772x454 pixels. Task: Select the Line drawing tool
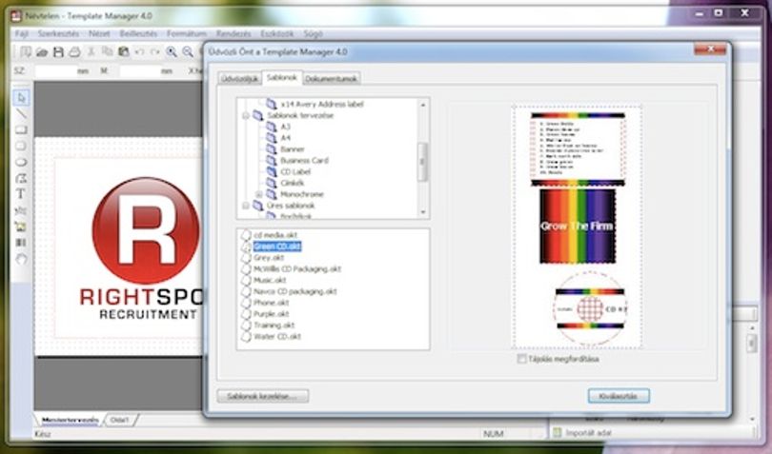pos(21,114)
